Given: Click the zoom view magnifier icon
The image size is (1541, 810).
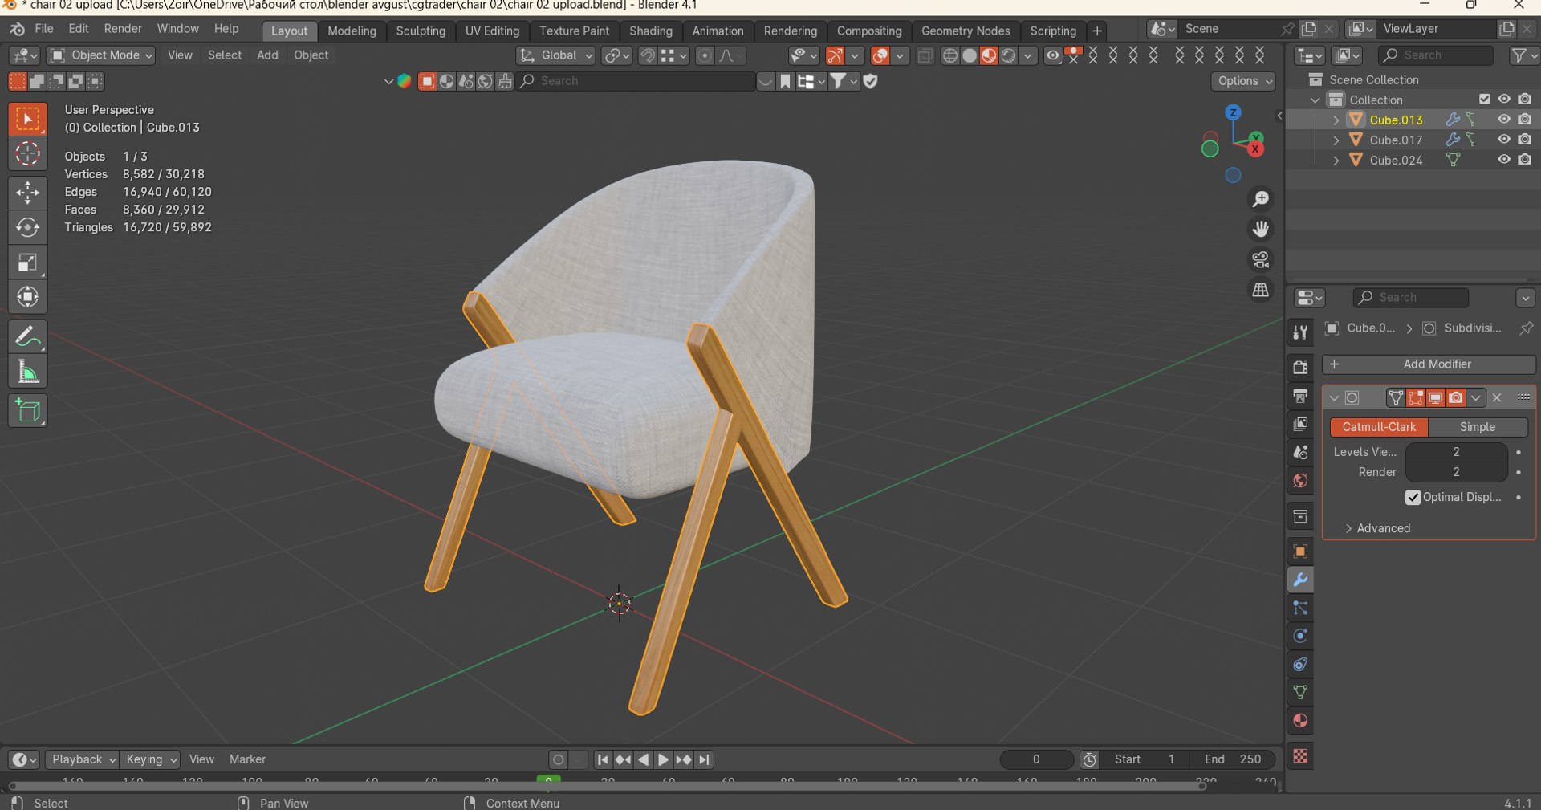Looking at the screenshot, I should coord(1261,199).
